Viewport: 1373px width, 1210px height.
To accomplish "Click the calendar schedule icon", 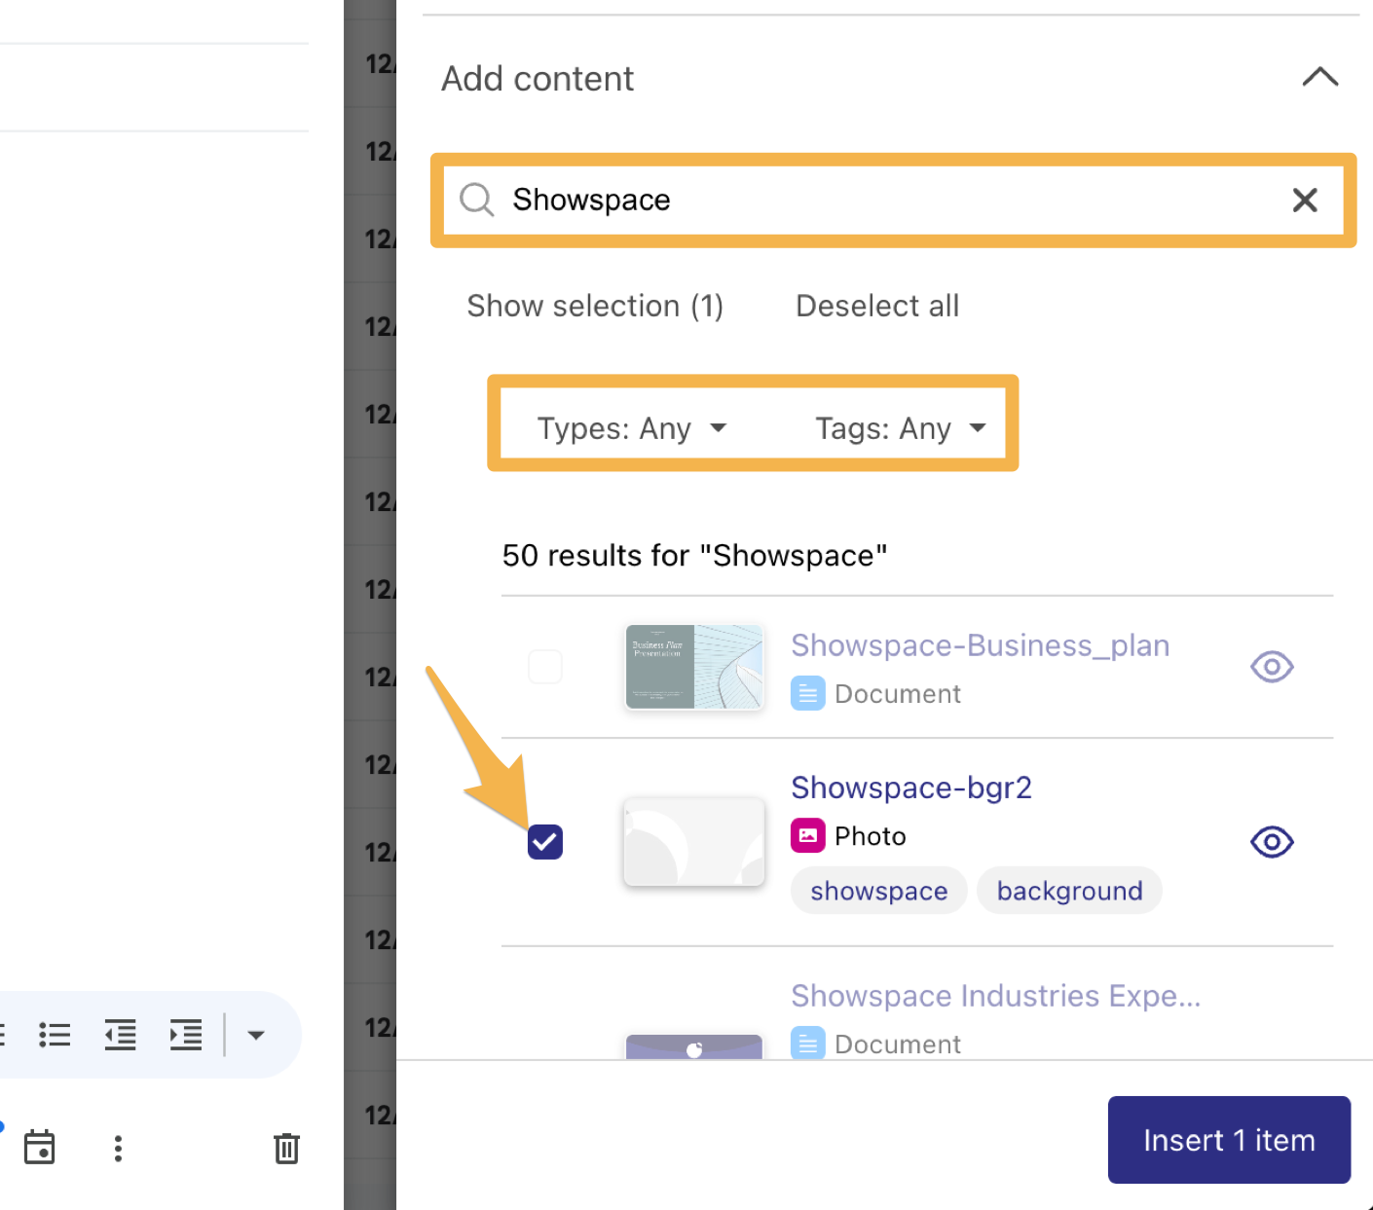I will pyautogui.click(x=40, y=1148).
